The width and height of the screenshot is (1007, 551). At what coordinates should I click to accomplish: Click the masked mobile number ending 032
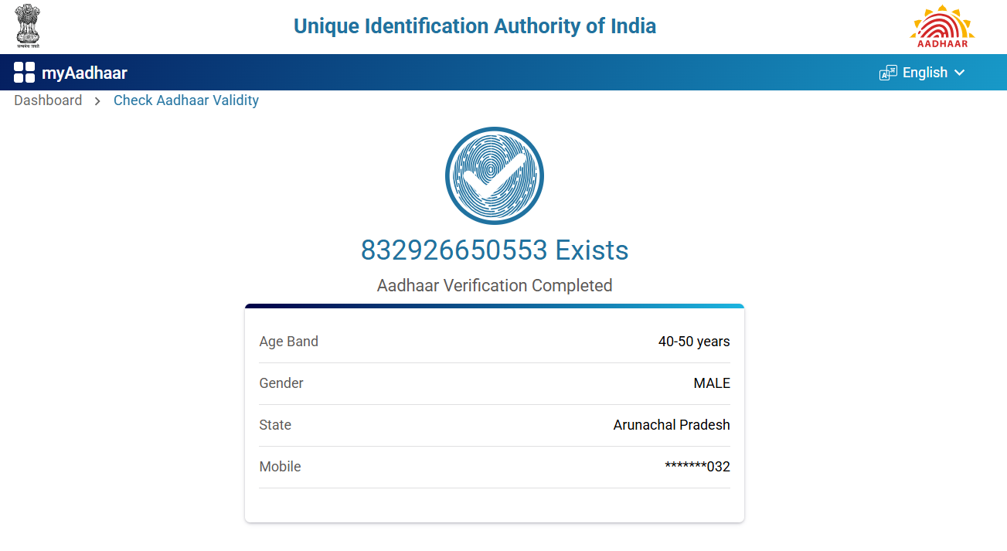(697, 467)
